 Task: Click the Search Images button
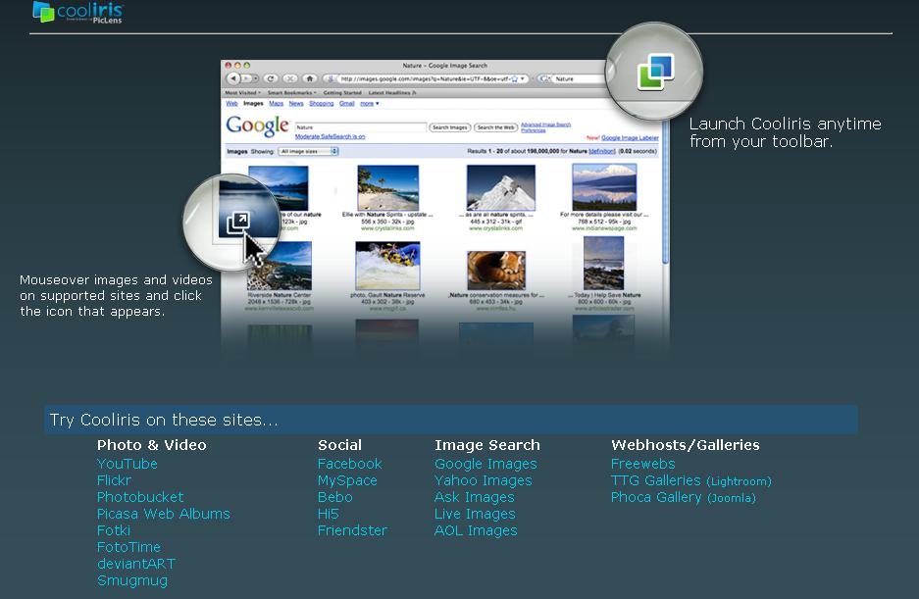449,127
